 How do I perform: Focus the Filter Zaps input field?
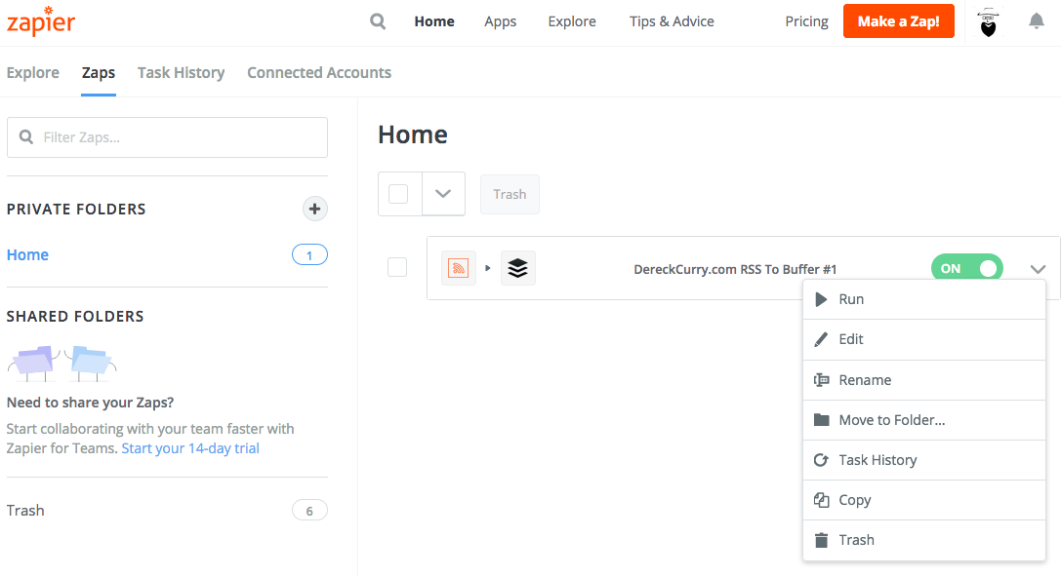point(167,137)
